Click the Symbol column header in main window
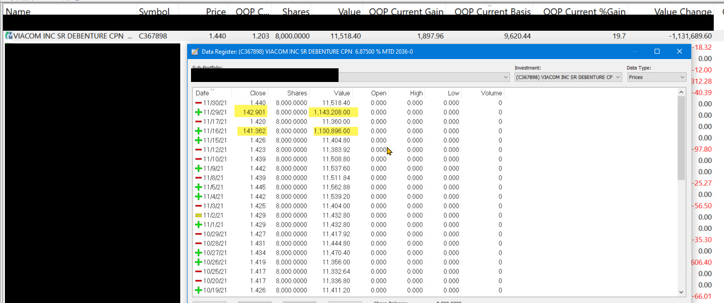This screenshot has height=303, width=724. click(157, 11)
